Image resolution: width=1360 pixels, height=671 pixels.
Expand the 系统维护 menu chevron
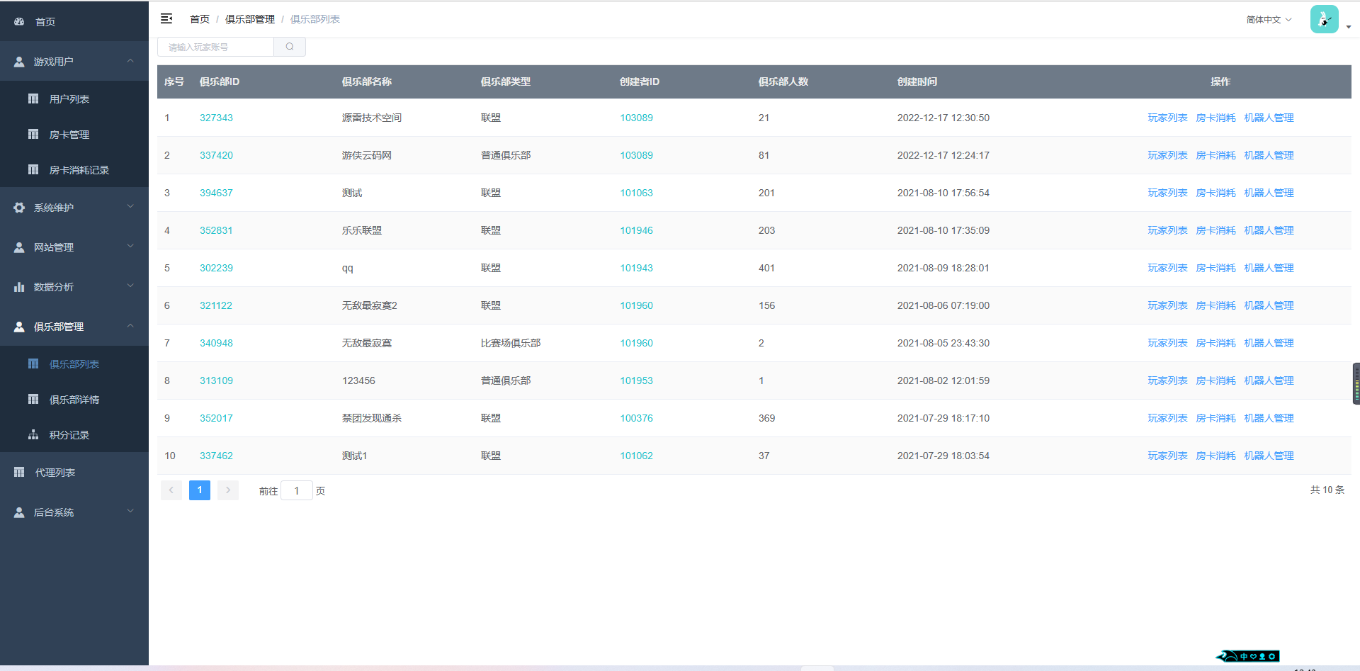130,207
